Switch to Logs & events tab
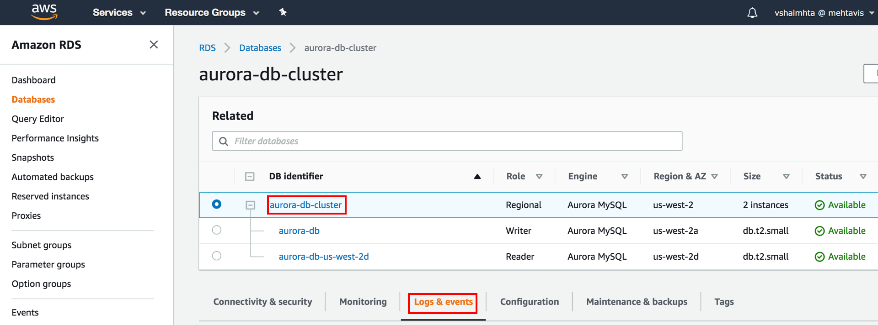Viewport: 878px width, 325px height. coord(443,302)
